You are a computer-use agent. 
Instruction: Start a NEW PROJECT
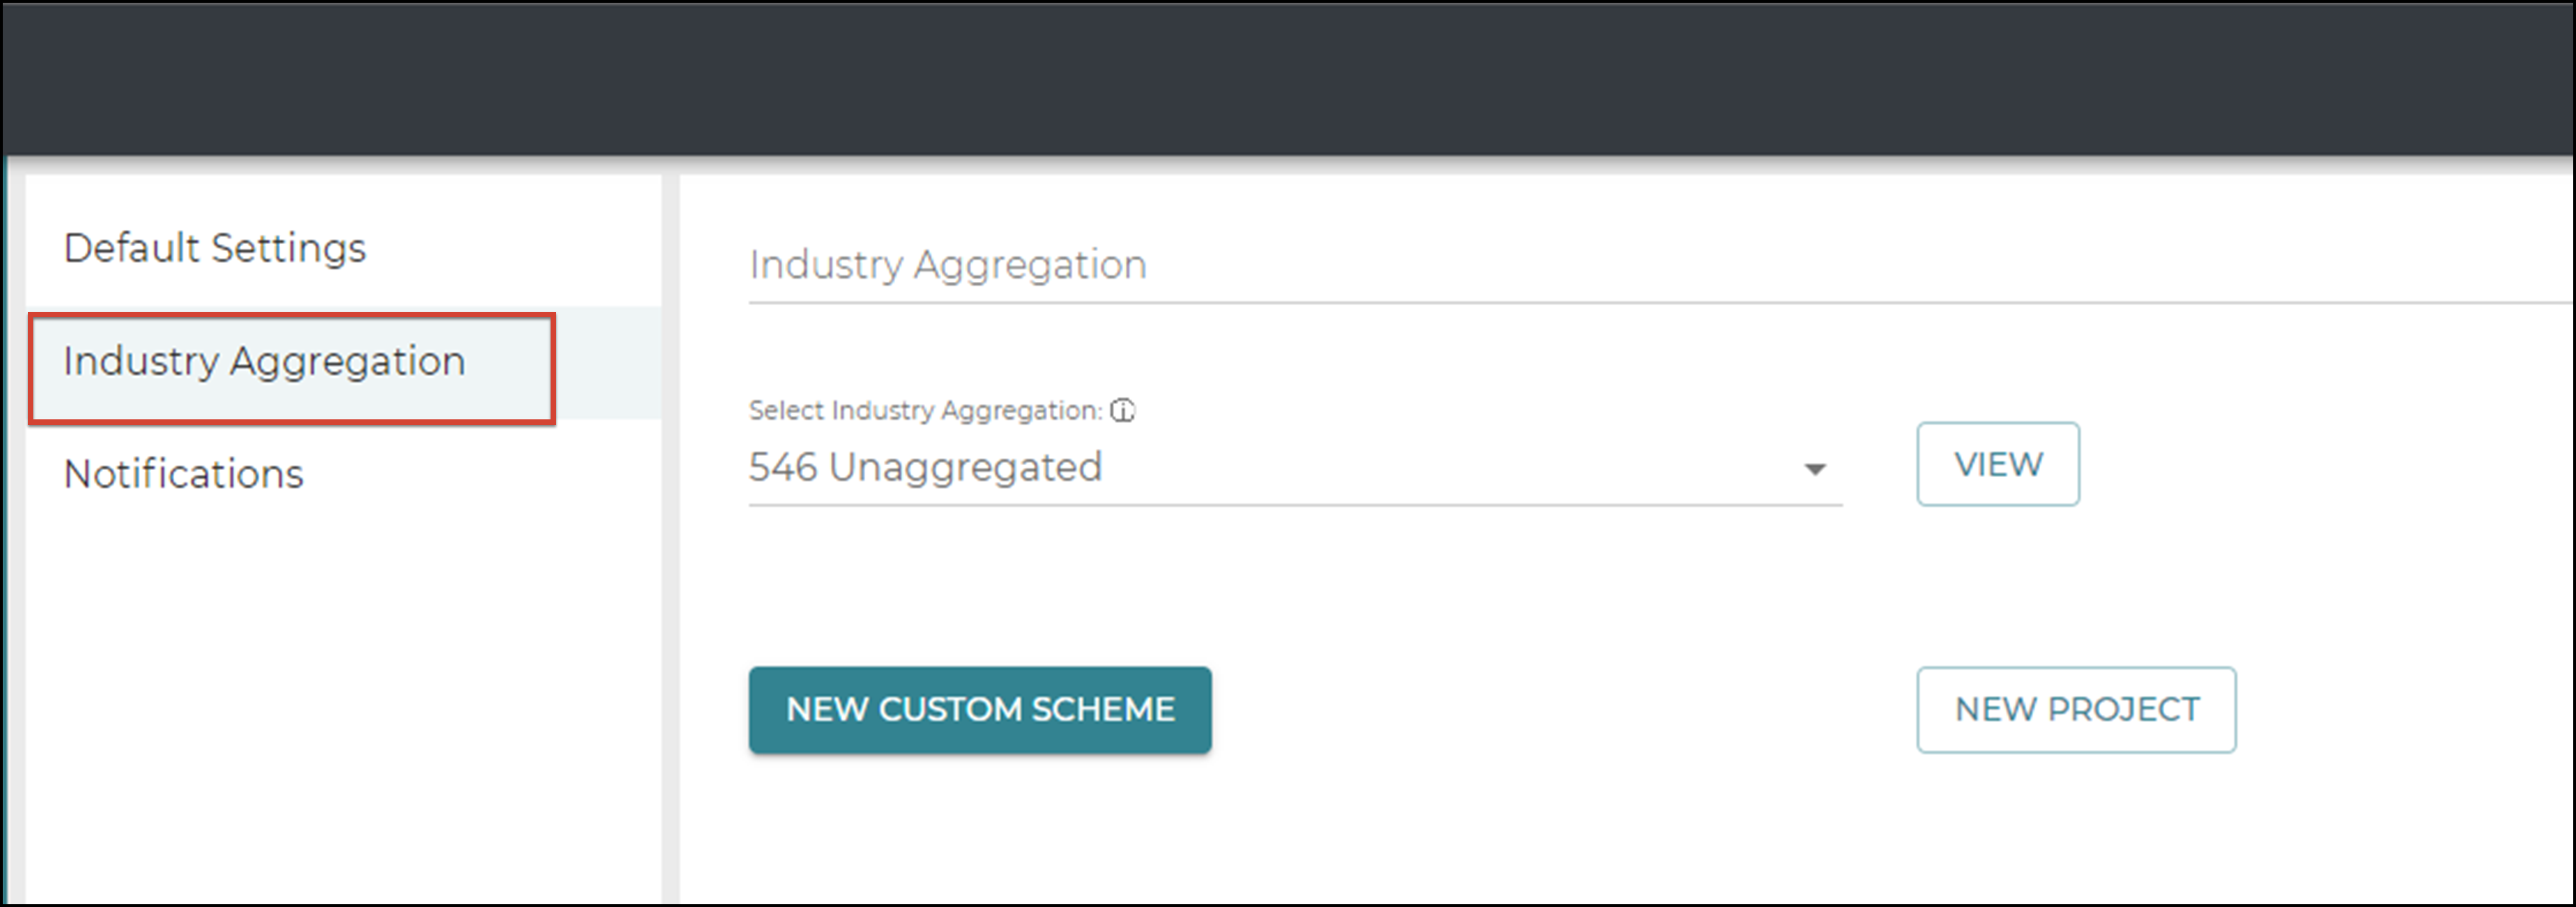coord(2075,709)
